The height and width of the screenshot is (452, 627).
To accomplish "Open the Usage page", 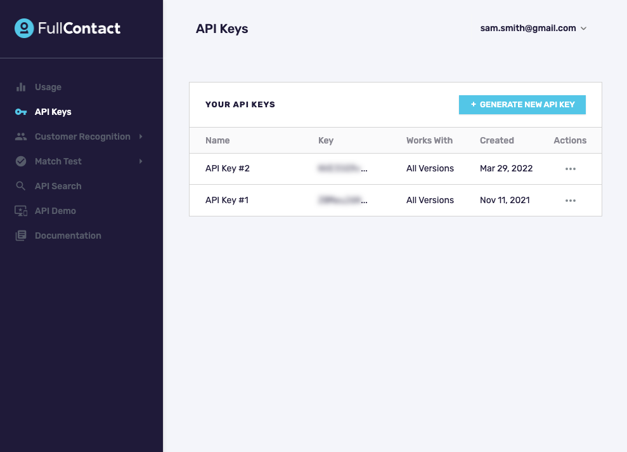I will tap(48, 87).
